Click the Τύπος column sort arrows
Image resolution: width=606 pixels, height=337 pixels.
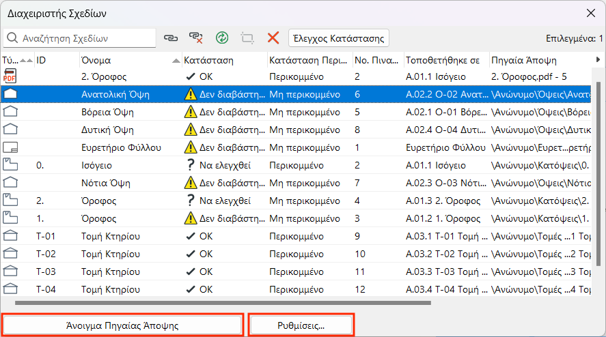pos(23,60)
